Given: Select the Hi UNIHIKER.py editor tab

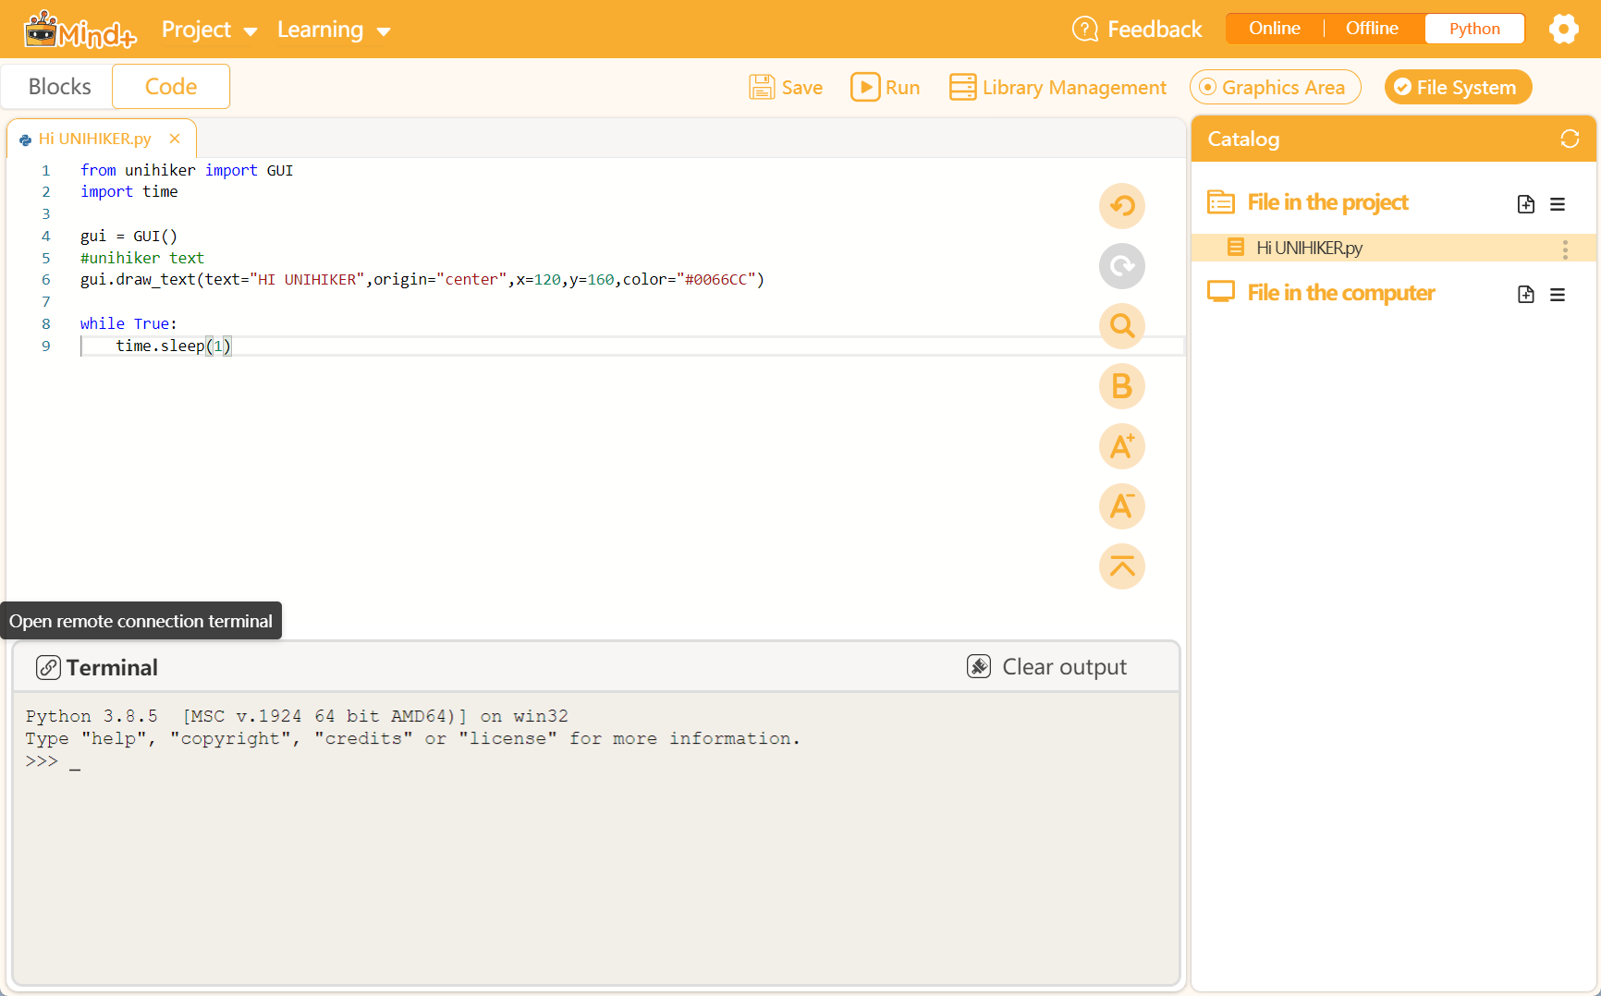Looking at the screenshot, I should point(93,139).
